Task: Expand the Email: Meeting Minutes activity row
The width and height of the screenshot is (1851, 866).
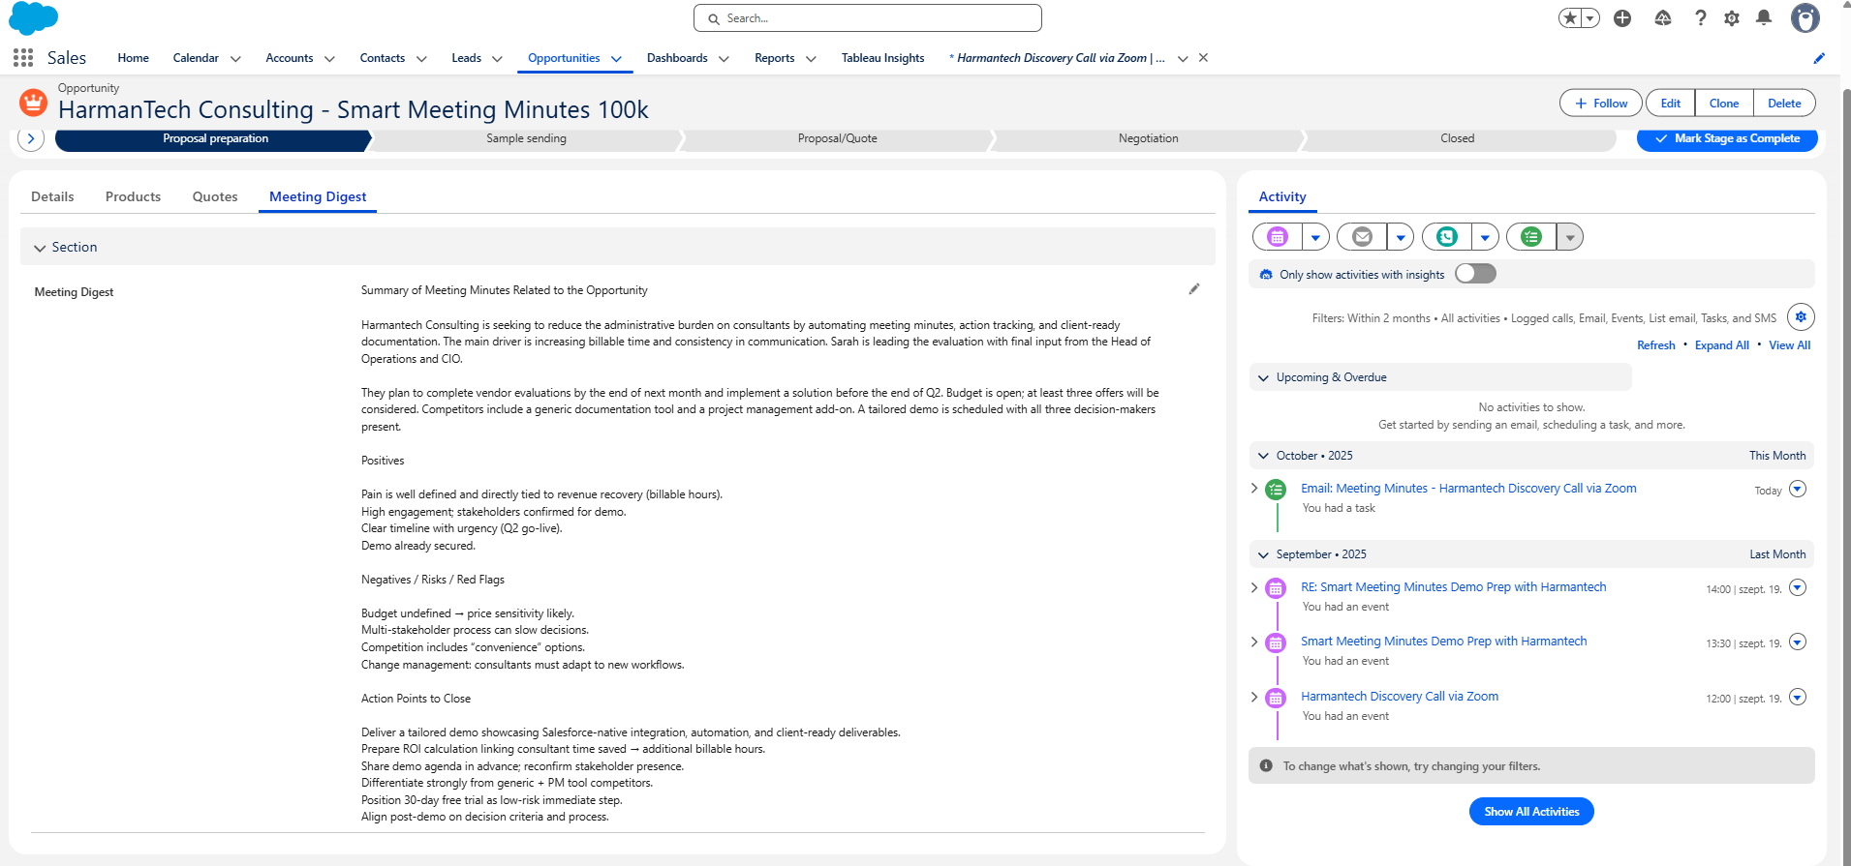Action: [1254, 489]
